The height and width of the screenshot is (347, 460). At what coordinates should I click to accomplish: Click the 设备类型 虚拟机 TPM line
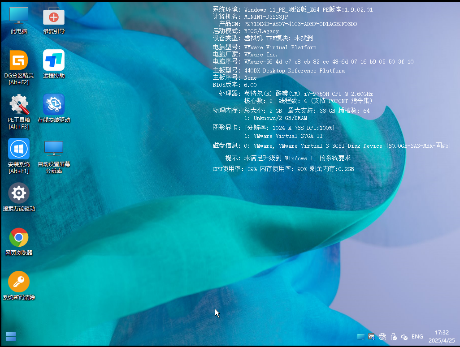(x=263, y=38)
